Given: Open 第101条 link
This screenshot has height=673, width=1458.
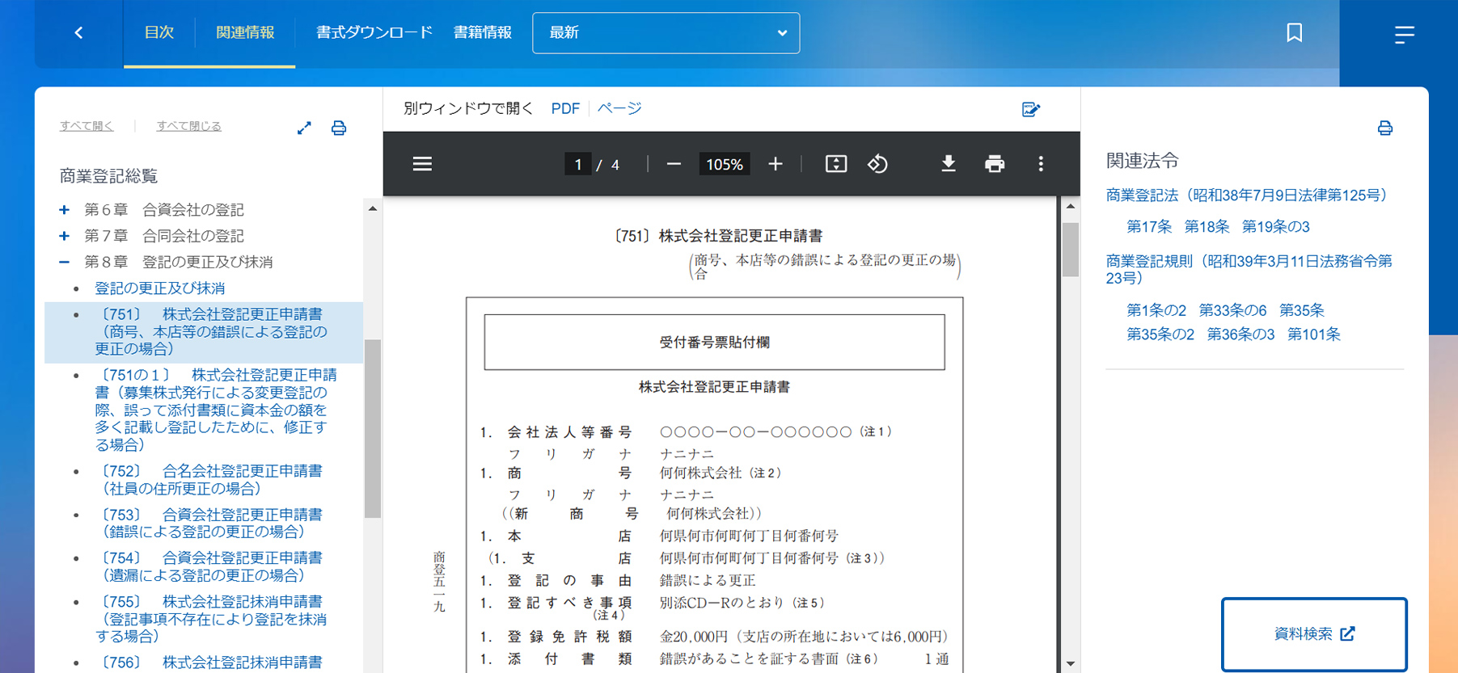Looking at the screenshot, I should tap(1313, 334).
